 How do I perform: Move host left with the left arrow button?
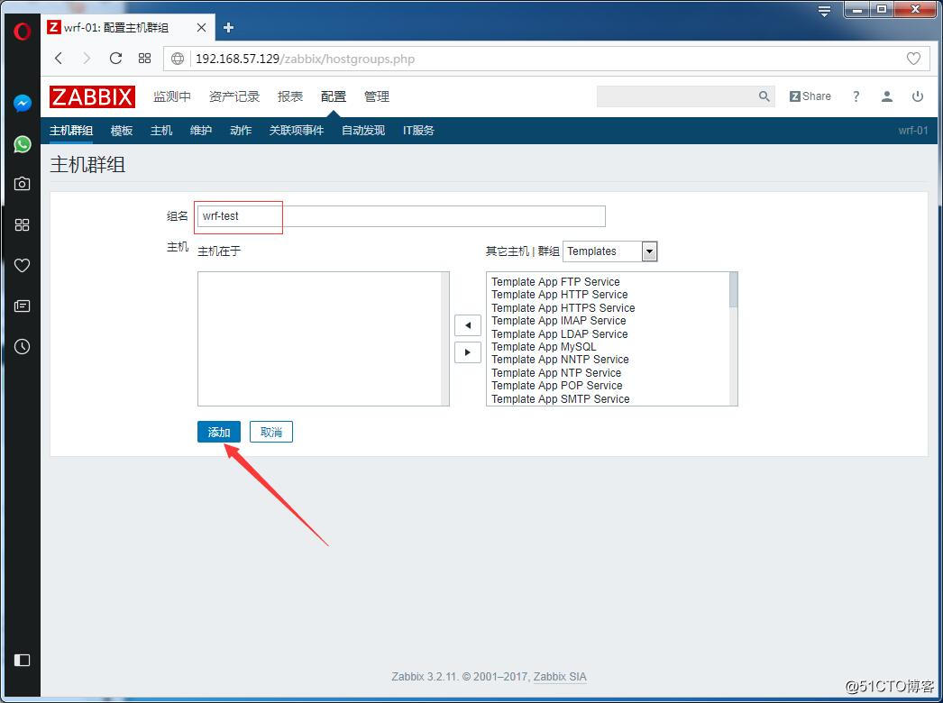pos(468,325)
